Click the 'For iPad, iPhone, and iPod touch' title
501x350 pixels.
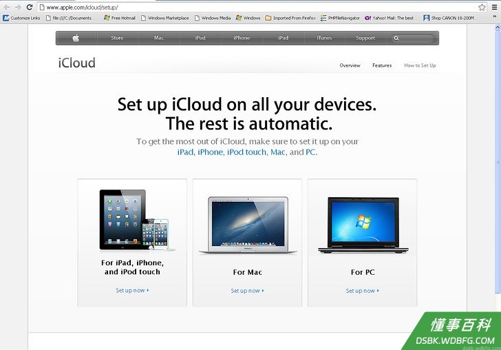132,267
